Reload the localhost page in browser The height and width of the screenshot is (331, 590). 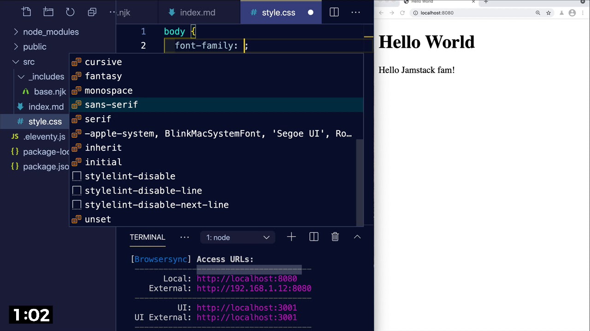click(x=402, y=13)
